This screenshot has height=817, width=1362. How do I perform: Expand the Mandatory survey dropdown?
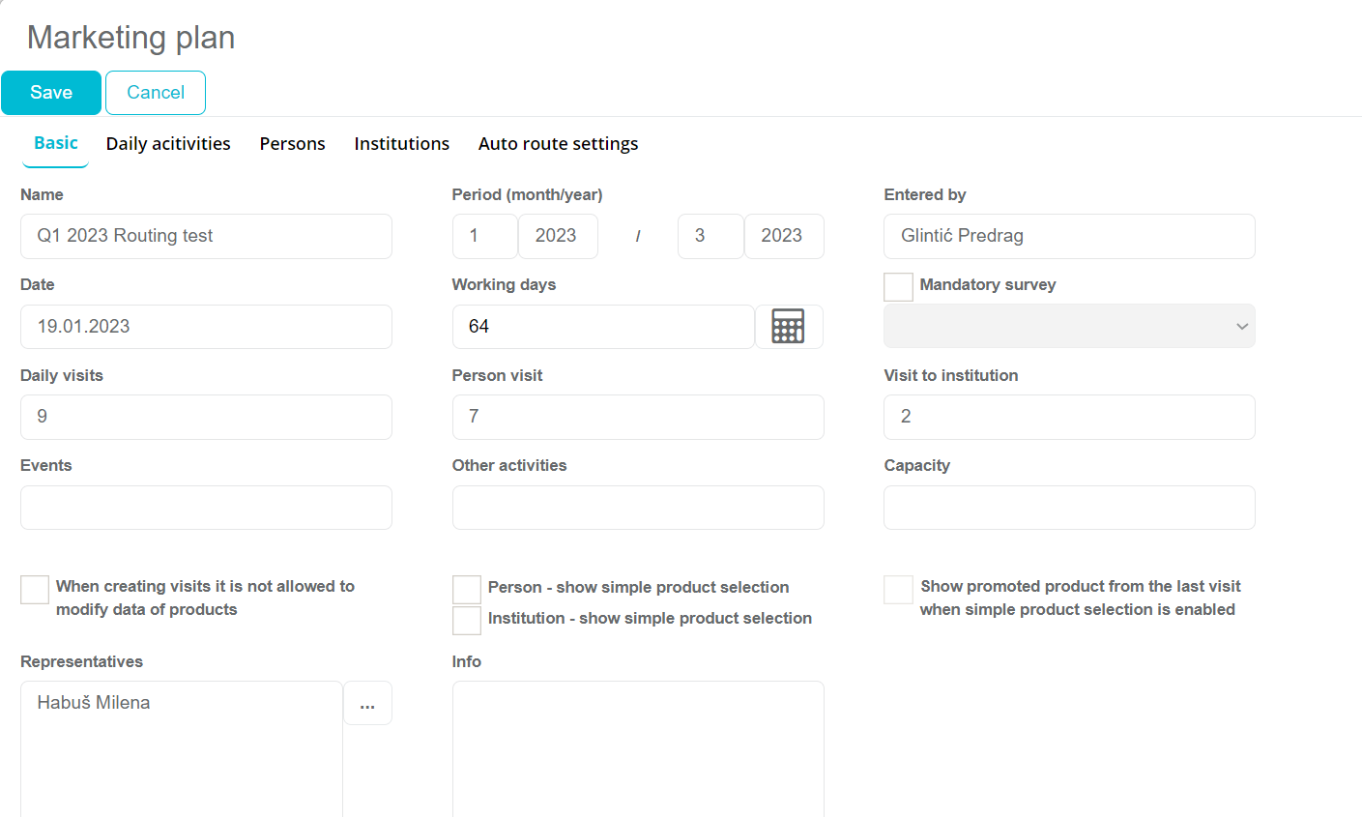coord(1068,327)
